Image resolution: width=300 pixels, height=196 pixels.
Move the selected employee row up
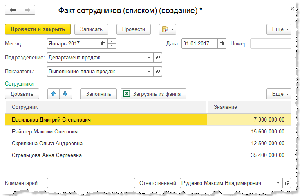click(x=53, y=94)
